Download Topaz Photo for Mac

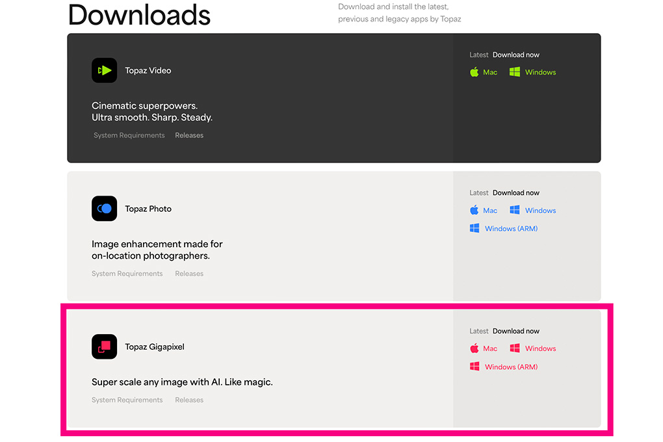(x=490, y=211)
